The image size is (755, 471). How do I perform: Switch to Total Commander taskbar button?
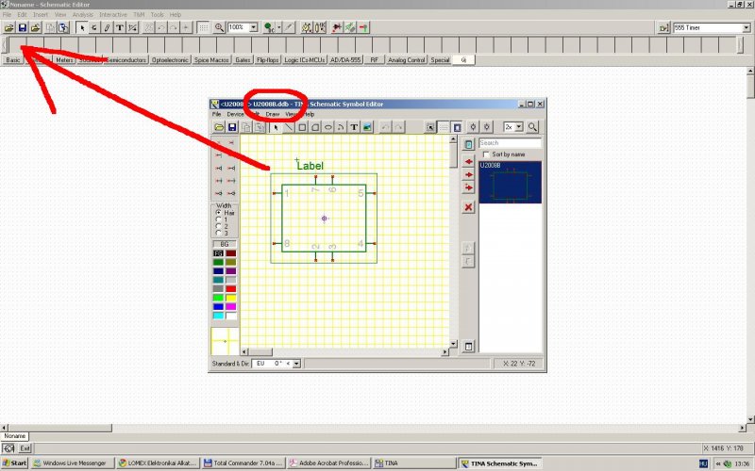click(x=243, y=463)
